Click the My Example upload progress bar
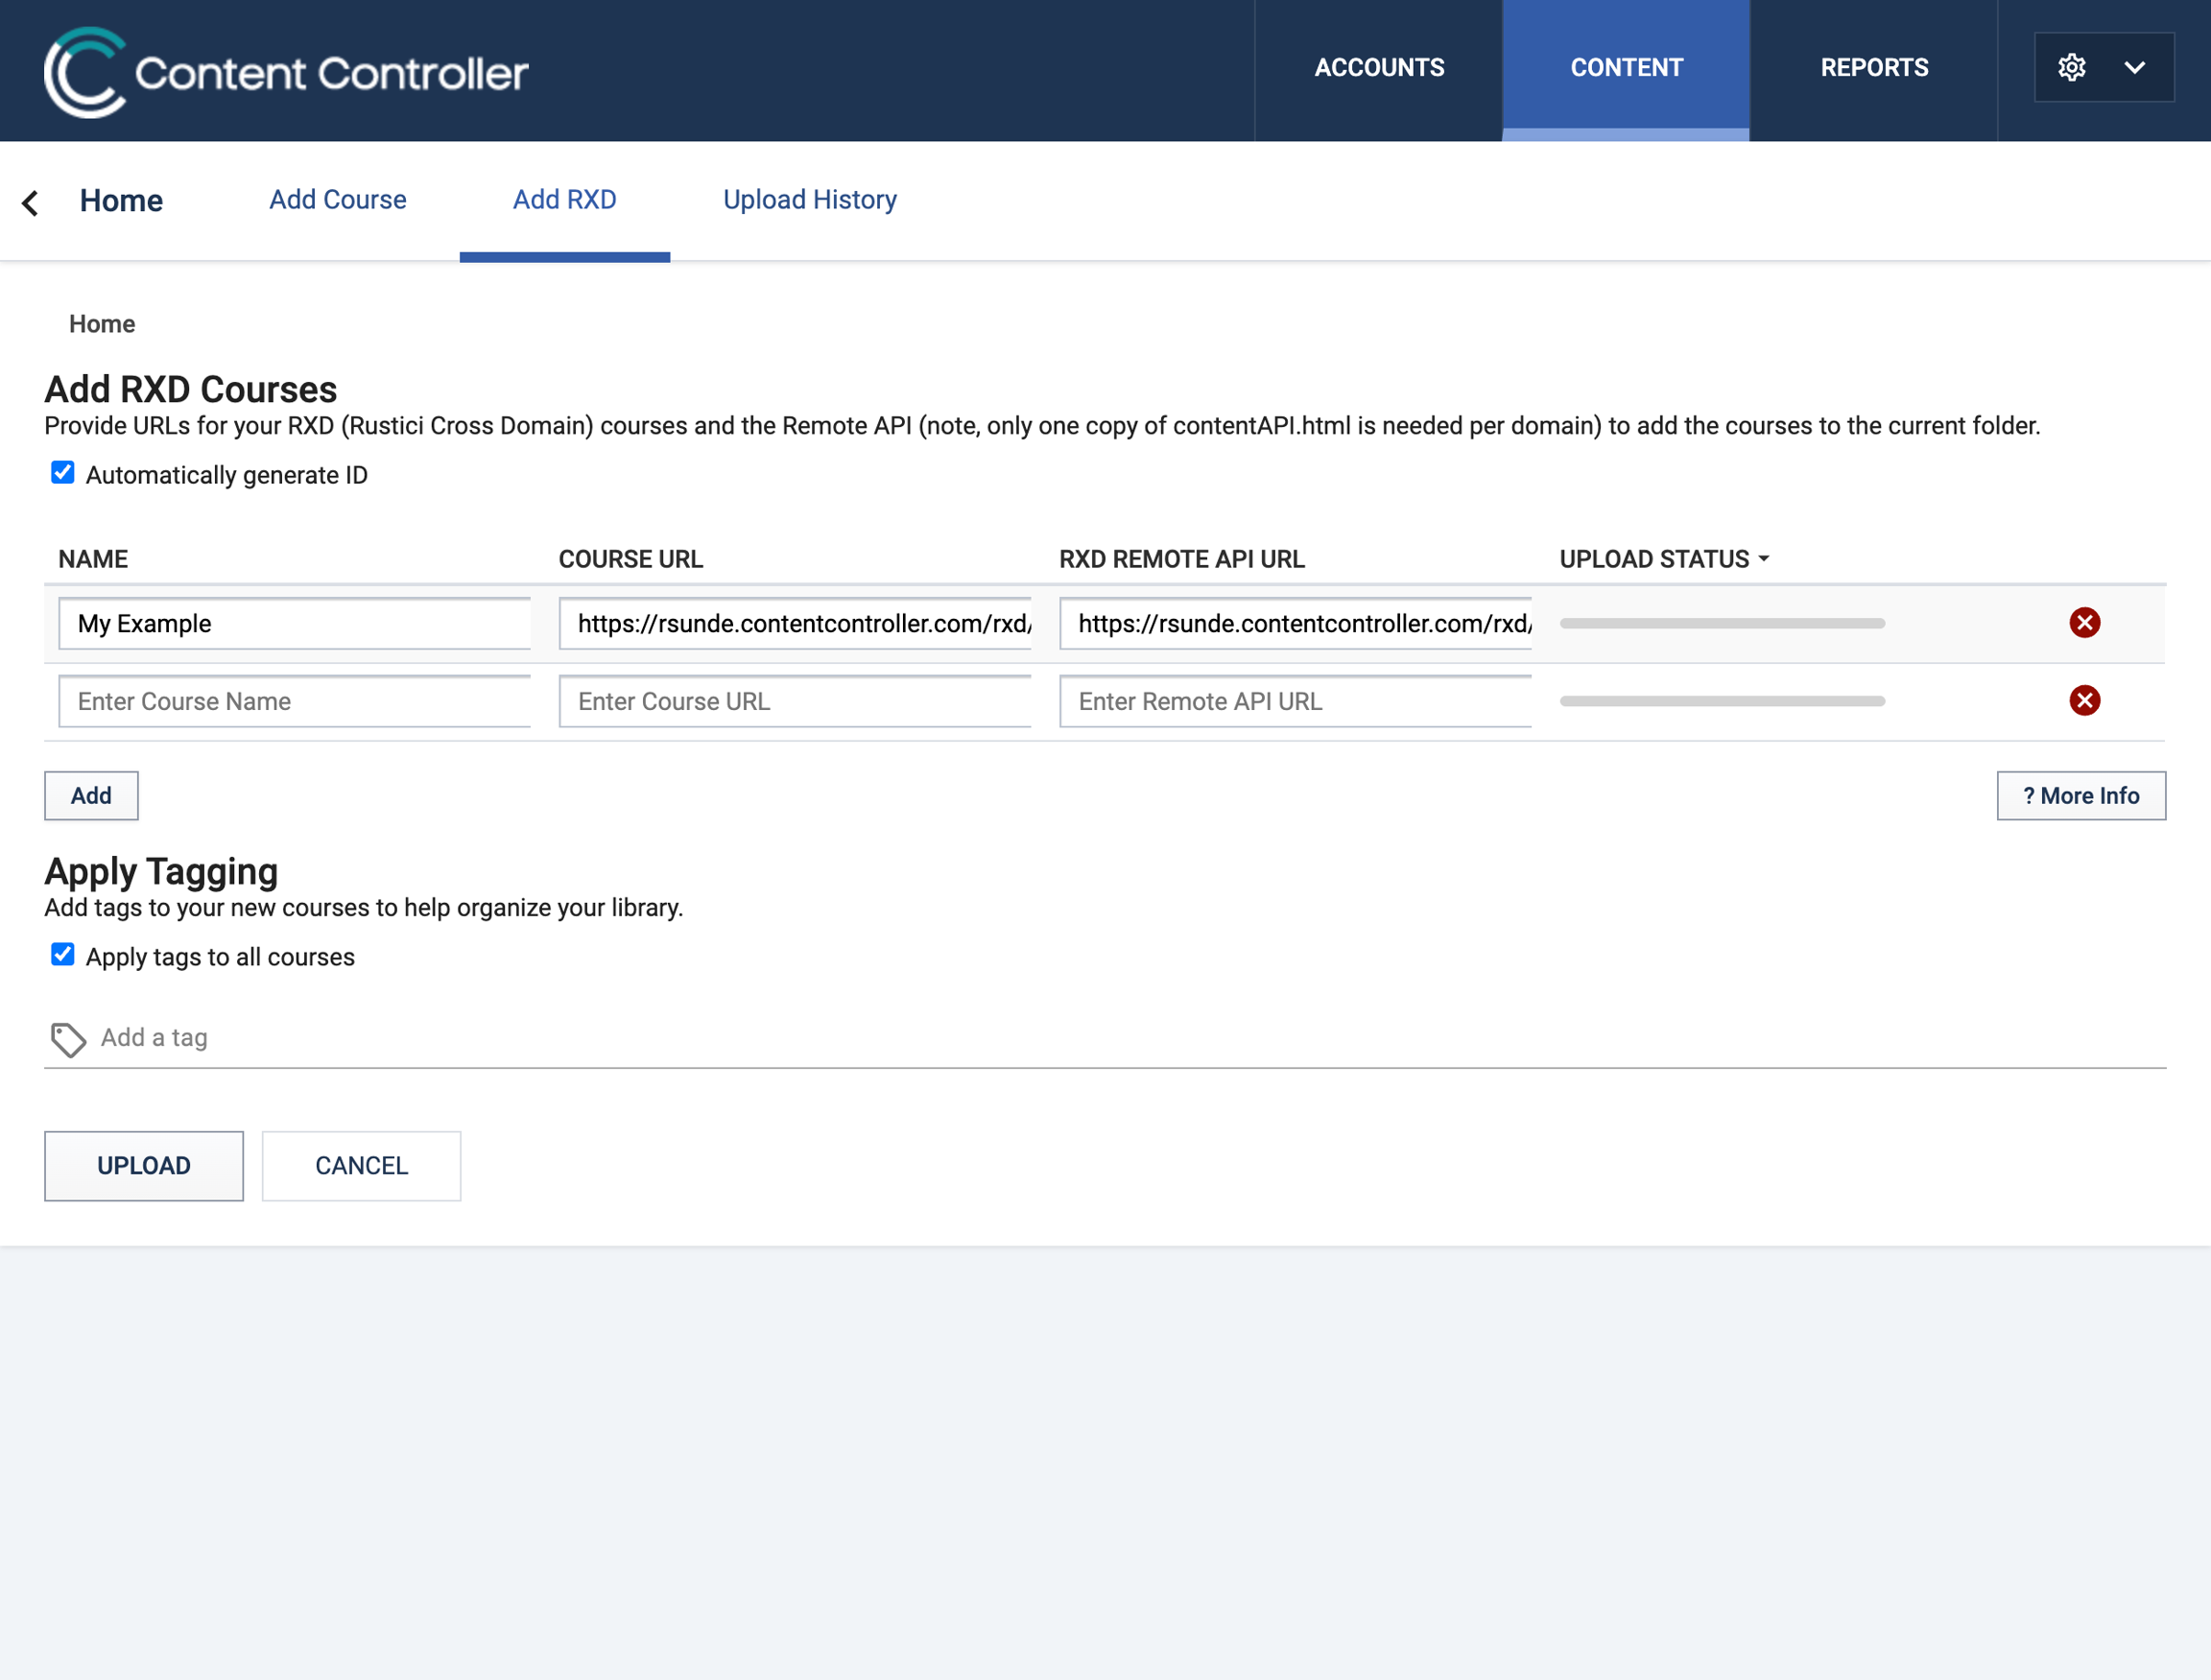 [1722, 623]
